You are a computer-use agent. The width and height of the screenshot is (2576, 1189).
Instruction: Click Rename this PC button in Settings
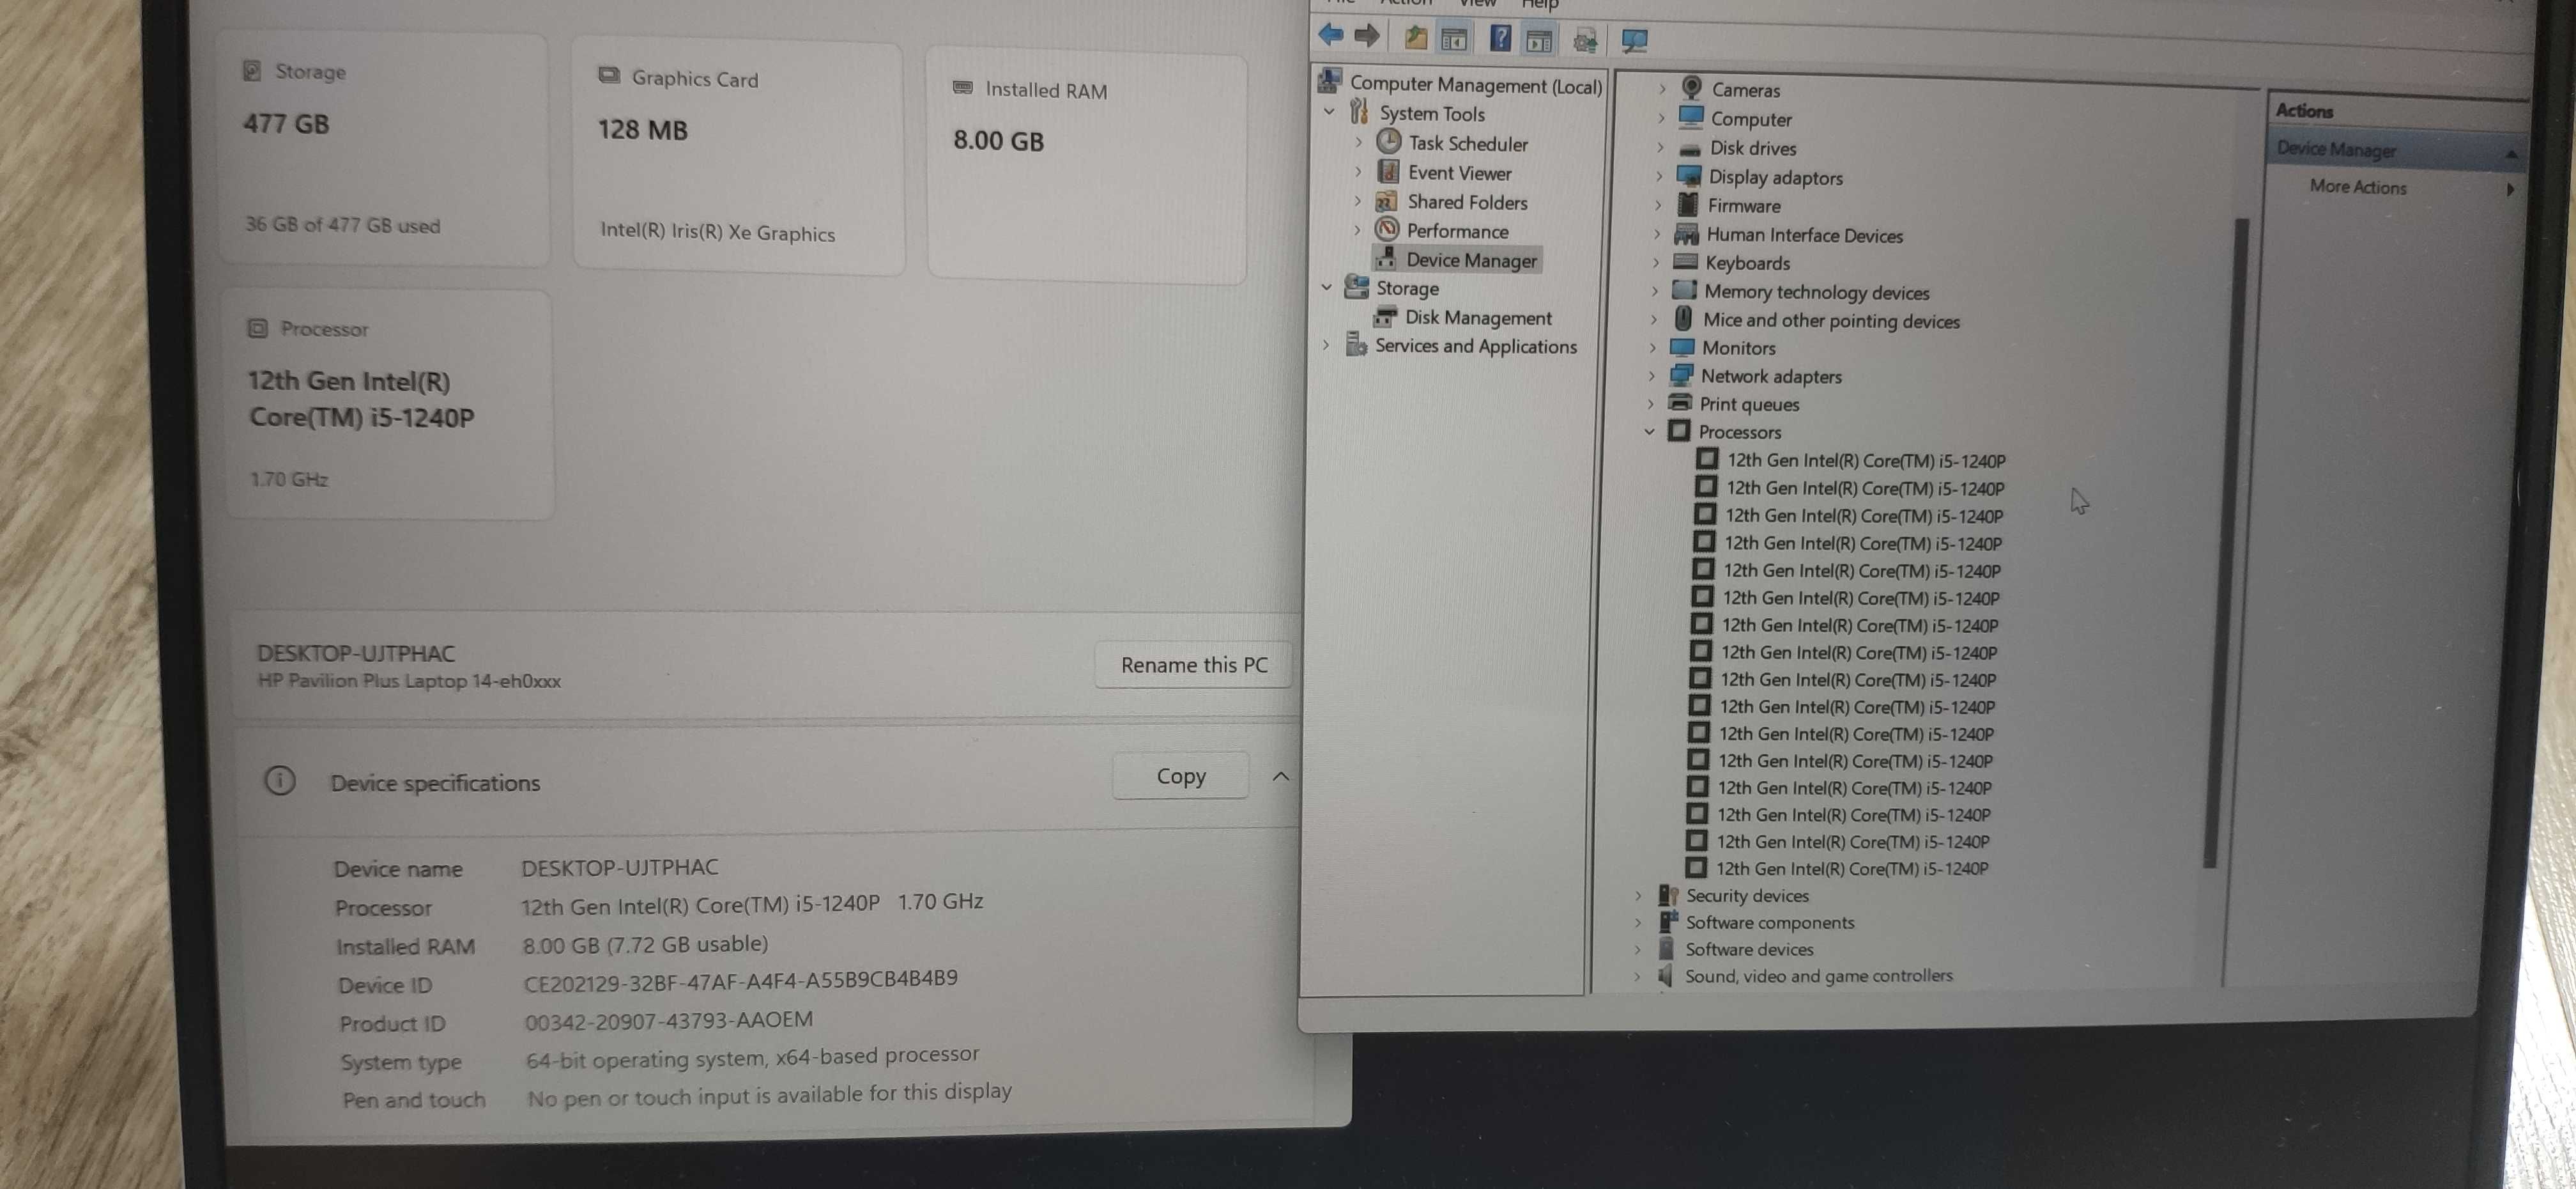(1193, 665)
